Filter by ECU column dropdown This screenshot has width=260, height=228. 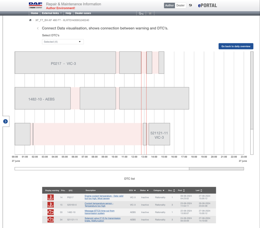(132, 190)
